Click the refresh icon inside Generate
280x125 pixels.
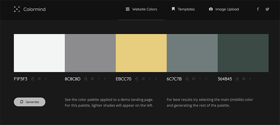[22, 102]
